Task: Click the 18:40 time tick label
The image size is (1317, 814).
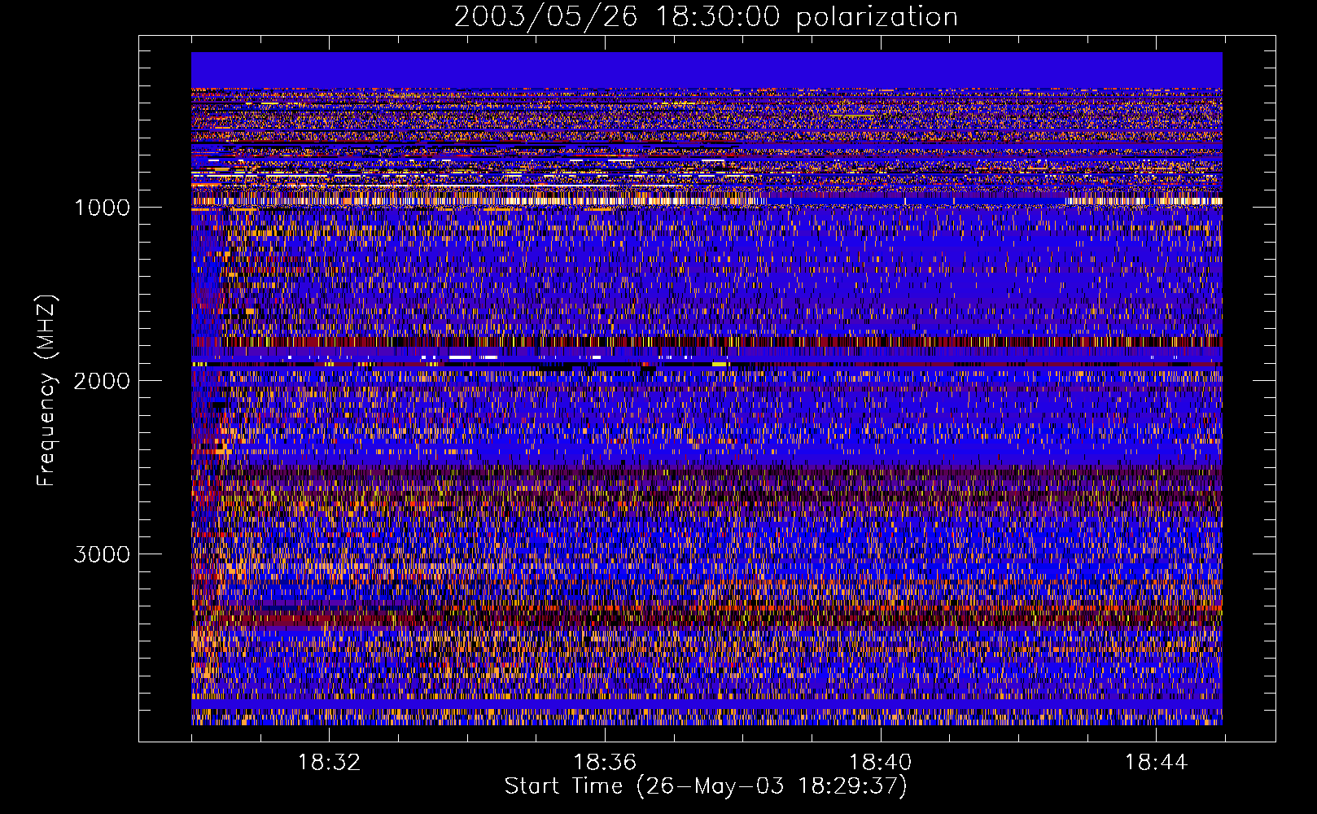Action: pos(881,763)
